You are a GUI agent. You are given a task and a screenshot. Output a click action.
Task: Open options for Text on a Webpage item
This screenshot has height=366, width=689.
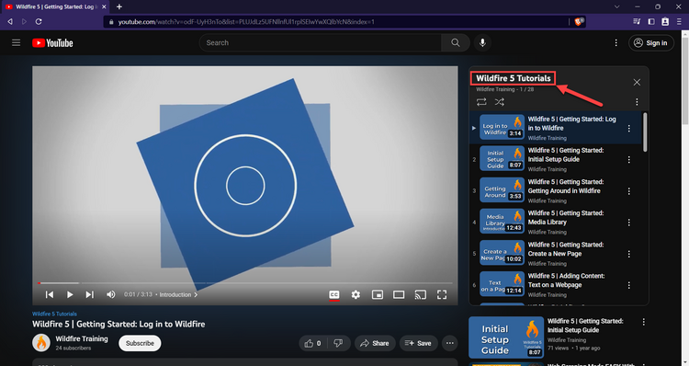tap(628, 285)
